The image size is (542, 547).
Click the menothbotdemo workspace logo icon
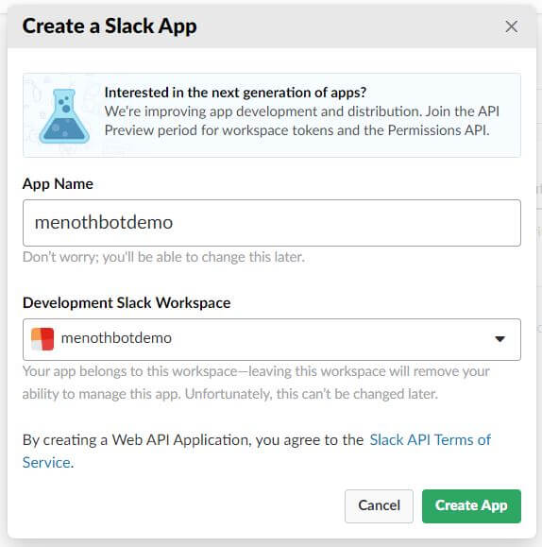tap(42, 339)
